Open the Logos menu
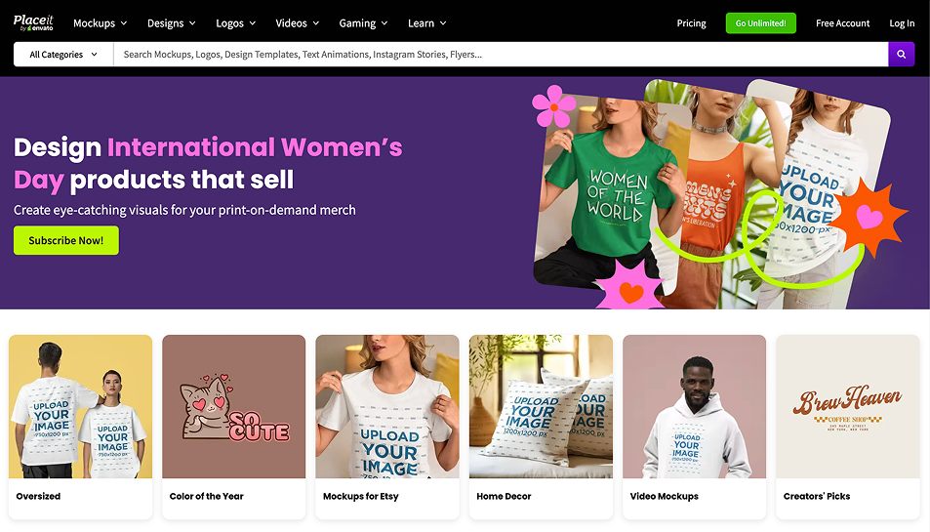The width and height of the screenshot is (930, 532). coord(236,23)
